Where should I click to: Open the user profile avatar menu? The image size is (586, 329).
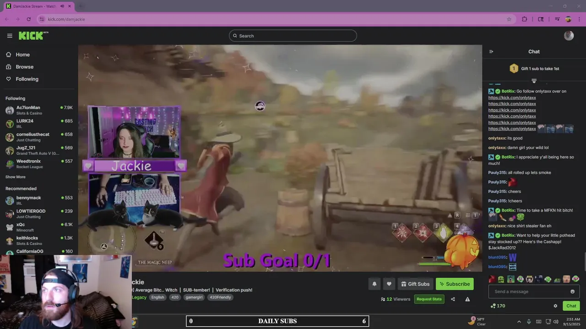tap(569, 36)
